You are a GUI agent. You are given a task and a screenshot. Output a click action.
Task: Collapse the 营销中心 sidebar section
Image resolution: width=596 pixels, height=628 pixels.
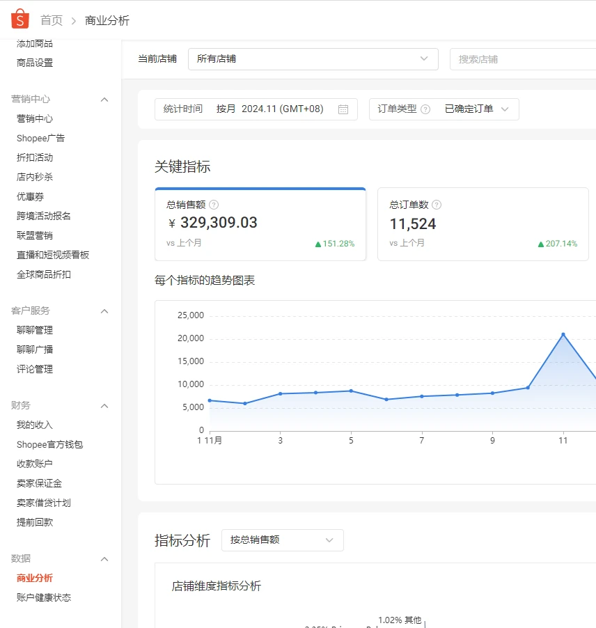[x=104, y=99]
